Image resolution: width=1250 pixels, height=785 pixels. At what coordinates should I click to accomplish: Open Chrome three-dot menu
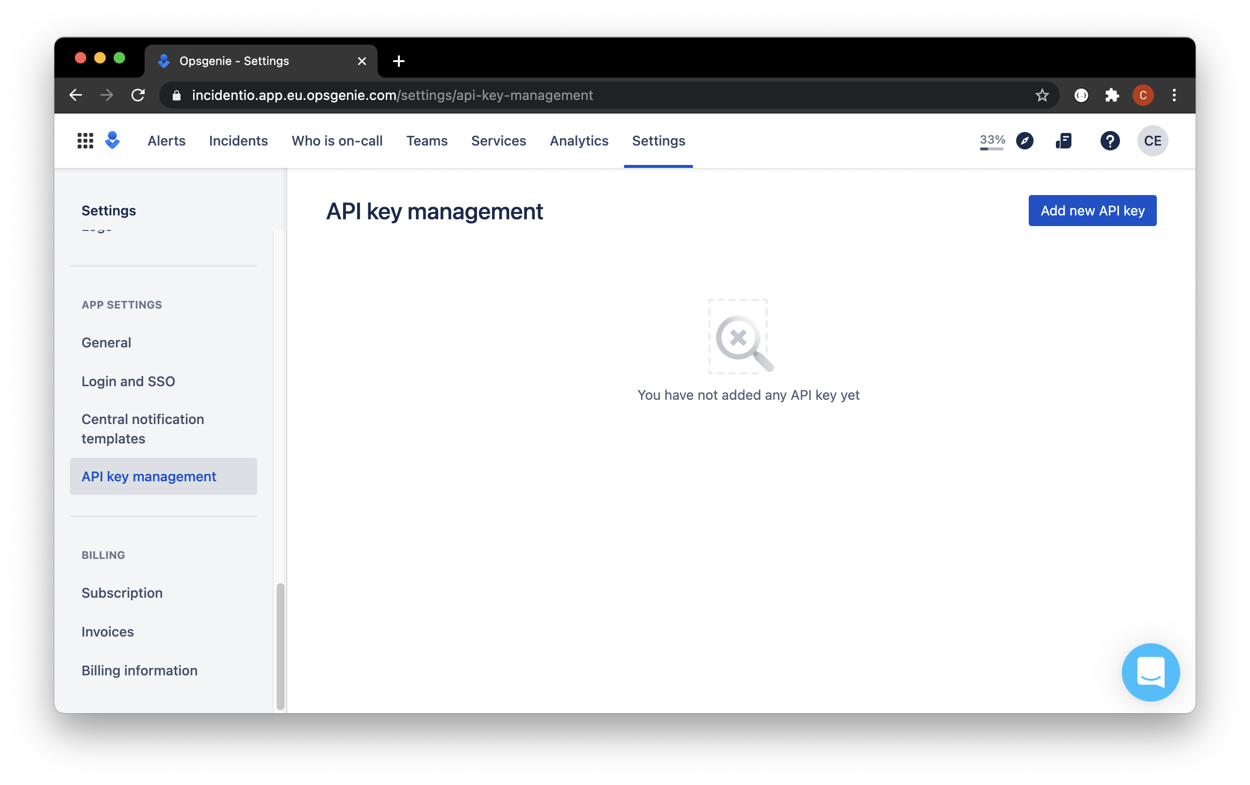tap(1174, 96)
